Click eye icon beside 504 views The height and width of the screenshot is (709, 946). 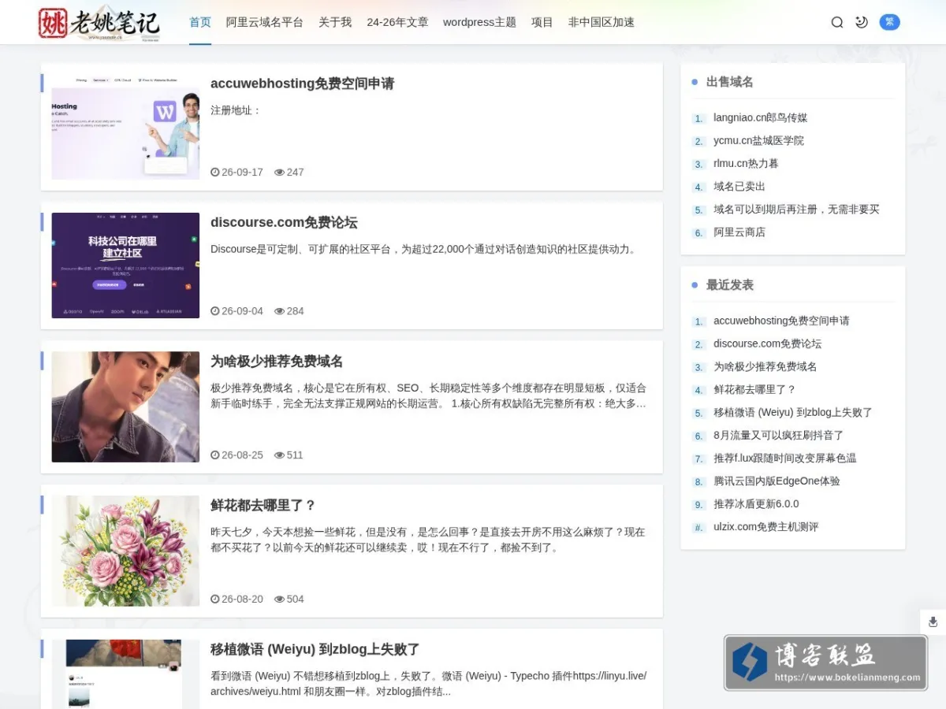pos(279,599)
